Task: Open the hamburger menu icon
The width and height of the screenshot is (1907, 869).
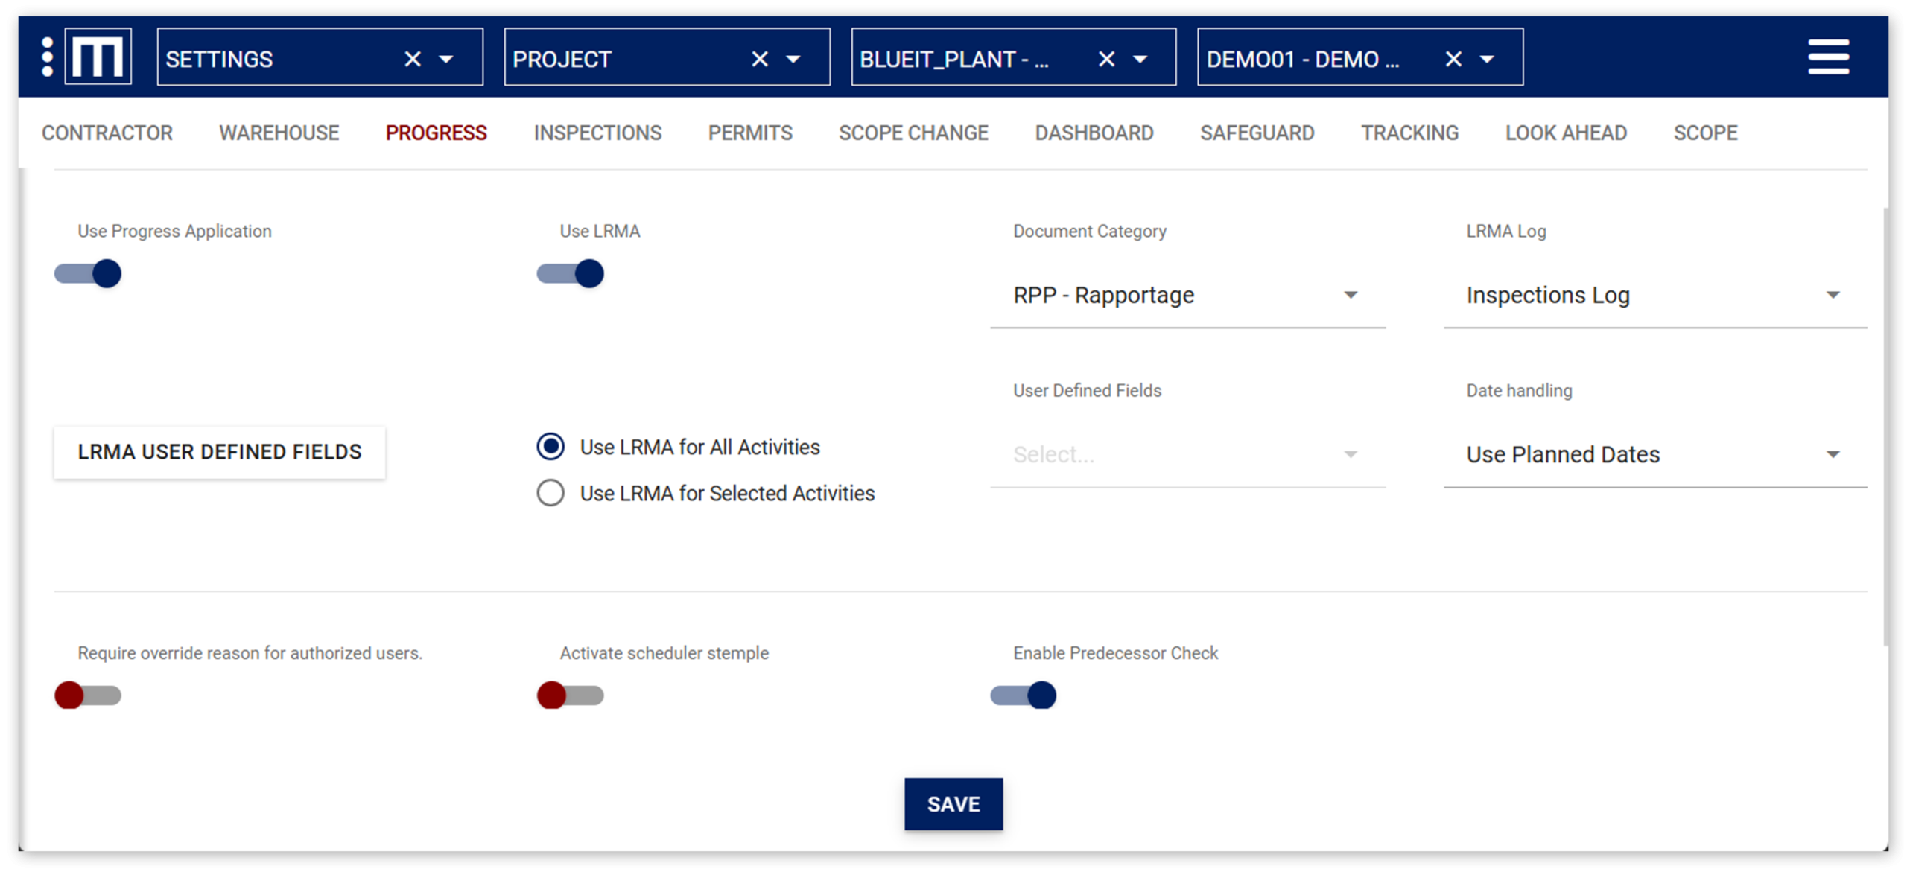Action: (1827, 57)
